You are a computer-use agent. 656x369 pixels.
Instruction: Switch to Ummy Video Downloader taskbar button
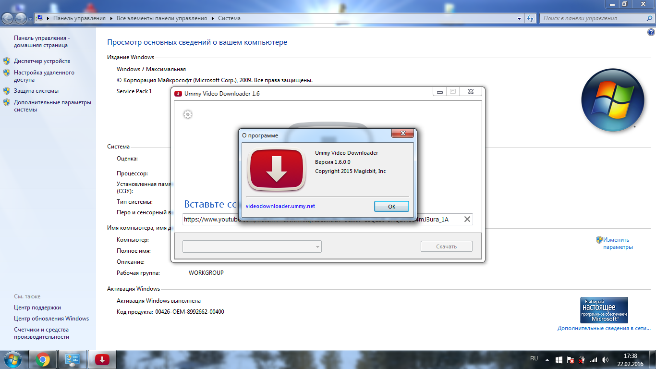point(102,359)
